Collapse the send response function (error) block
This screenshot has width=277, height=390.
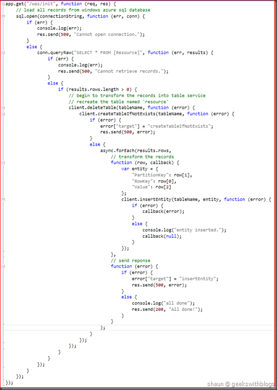click(x=3, y=266)
